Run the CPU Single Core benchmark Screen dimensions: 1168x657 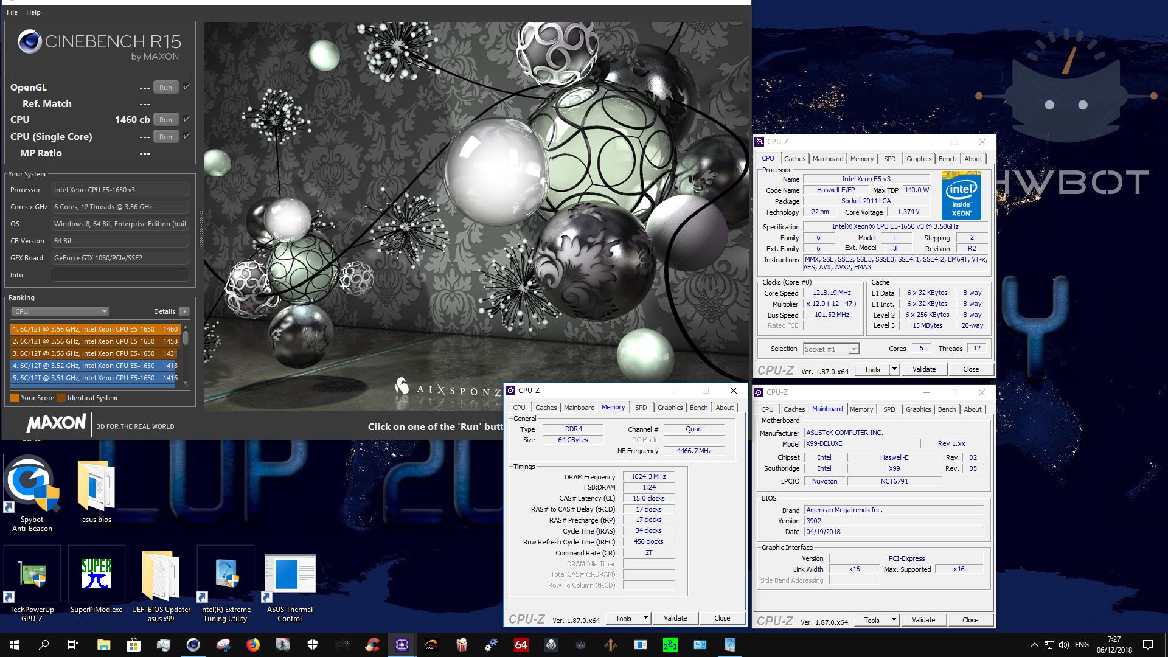point(165,137)
